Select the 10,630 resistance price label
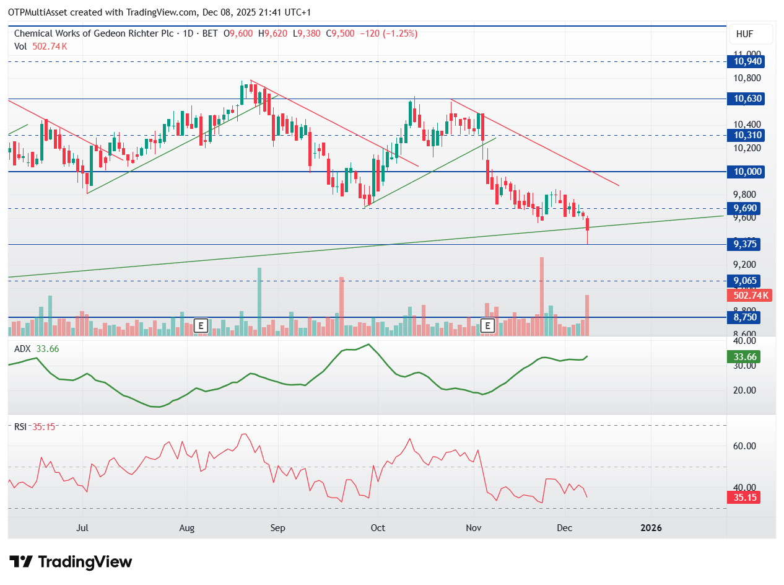The width and height of the screenshot is (784, 585). point(747,99)
